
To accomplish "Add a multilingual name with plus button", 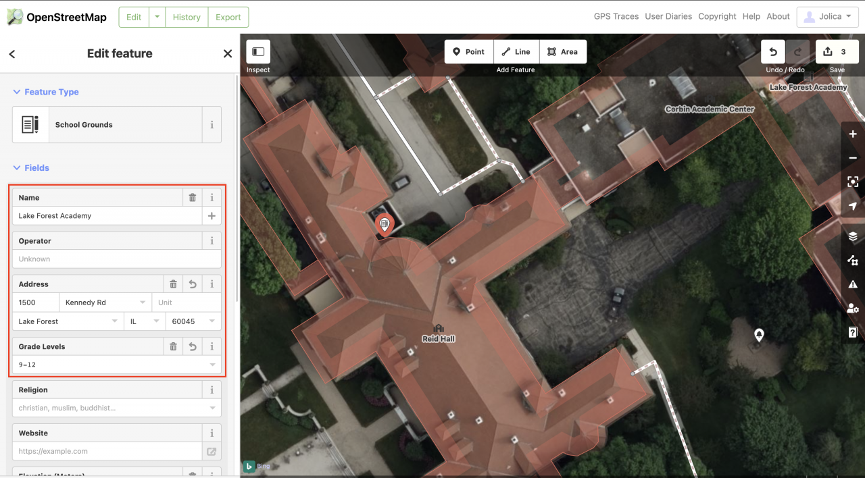I will tap(212, 216).
